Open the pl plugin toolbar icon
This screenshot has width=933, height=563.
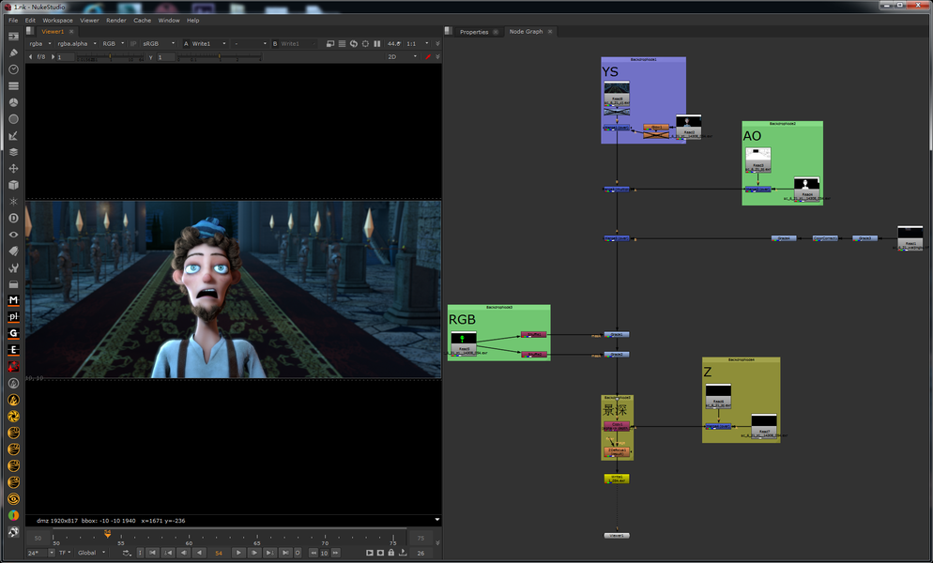coord(13,316)
